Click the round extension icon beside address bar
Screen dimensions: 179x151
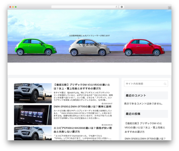click(x=122, y=7)
